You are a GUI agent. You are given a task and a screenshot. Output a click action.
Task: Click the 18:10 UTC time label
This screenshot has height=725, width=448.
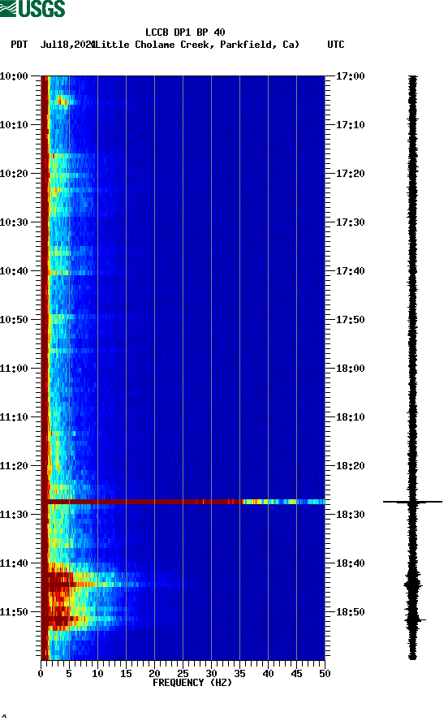click(350, 417)
